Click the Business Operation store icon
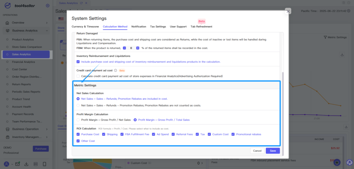 tap(8, 129)
